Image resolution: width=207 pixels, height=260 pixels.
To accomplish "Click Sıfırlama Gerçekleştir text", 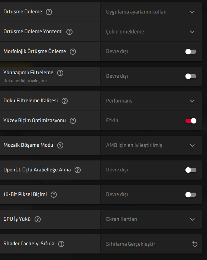I will point(130,244).
